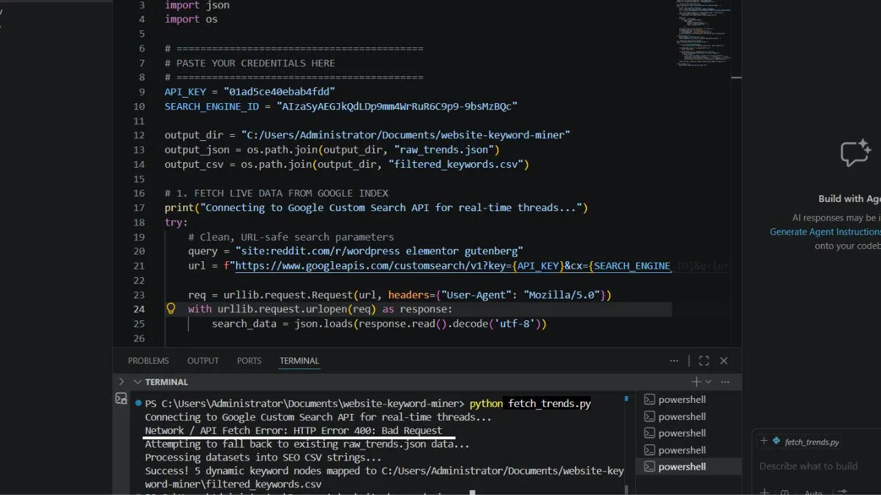This screenshot has height=495, width=881.
Task: Click the print Connecting to Google statement
Action: 376,208
